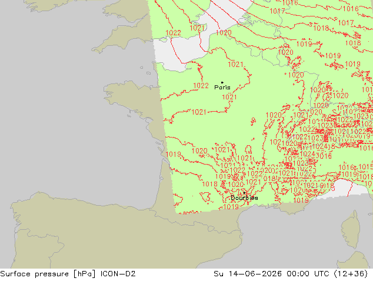Image resolution: width=373 pixels, height=288 pixels.
Task: Click the date "Su 14-06-2026"
Action: pyautogui.click(x=248, y=274)
